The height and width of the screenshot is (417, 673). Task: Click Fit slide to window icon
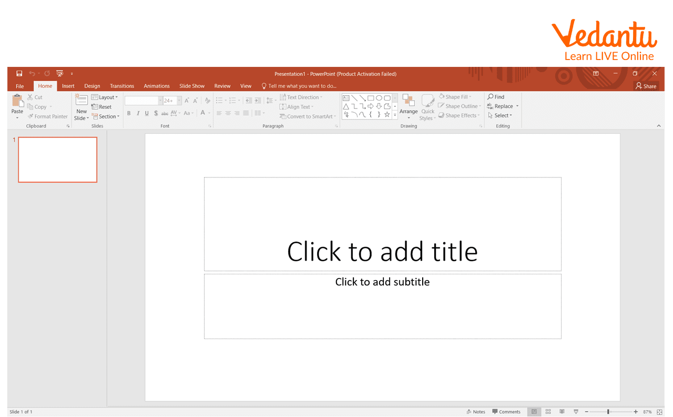[660, 412]
